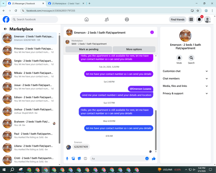The image size is (216, 173).
Task: Open the Mikala conversation
Action: 29,75
